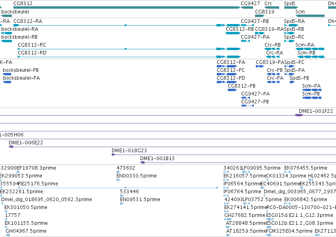Select transcript Crc-RA label
The image size is (336, 237).
tap(275, 53)
